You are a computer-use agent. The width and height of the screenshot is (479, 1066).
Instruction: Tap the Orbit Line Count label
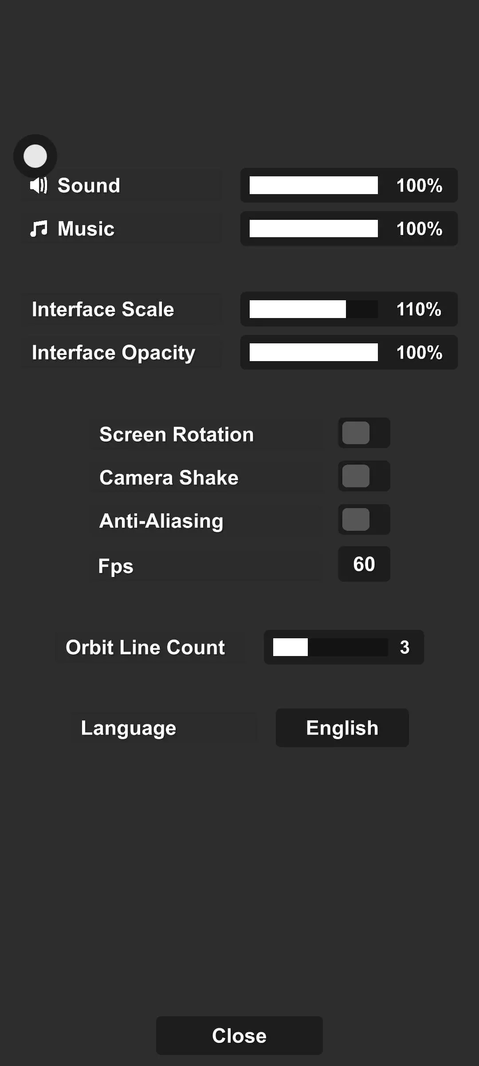(145, 647)
